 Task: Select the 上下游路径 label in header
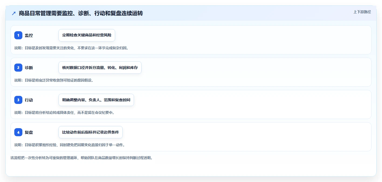pos(362,12)
